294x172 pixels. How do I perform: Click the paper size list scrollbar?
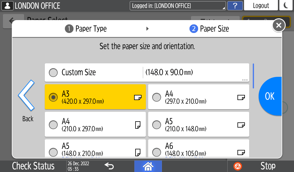pos(253,76)
